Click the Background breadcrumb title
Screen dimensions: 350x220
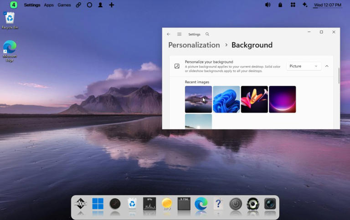point(252,45)
